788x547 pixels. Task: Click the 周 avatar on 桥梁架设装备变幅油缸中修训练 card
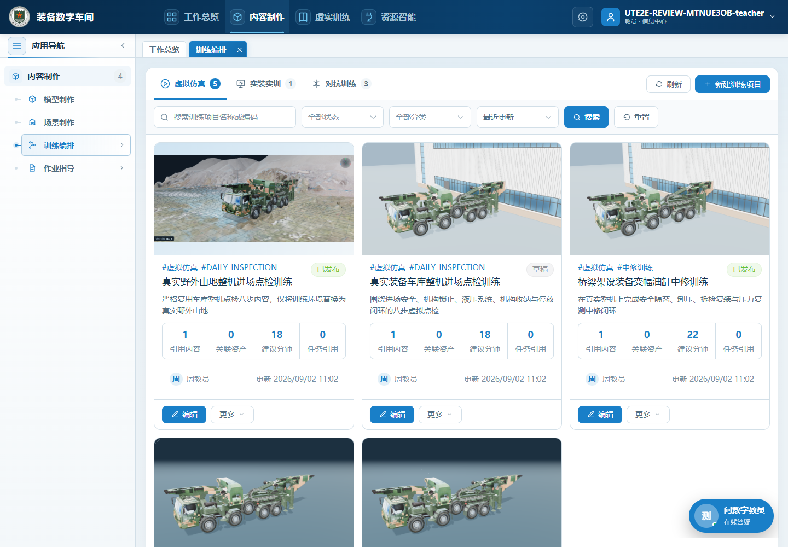592,379
